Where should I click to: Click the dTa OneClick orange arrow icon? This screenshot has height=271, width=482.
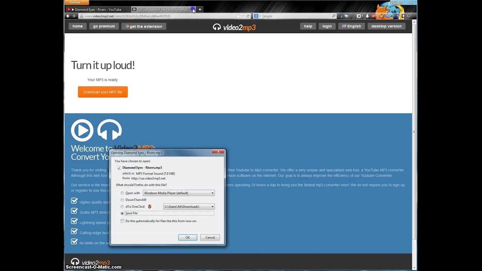pyautogui.click(x=149, y=207)
